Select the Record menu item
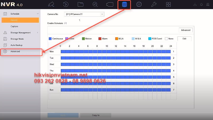 point(20,20)
